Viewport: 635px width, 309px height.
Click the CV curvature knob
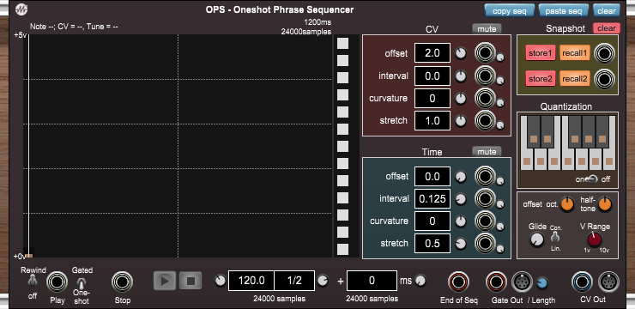pos(461,99)
